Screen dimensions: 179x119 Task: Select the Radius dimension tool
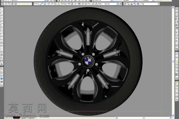point(49,4)
